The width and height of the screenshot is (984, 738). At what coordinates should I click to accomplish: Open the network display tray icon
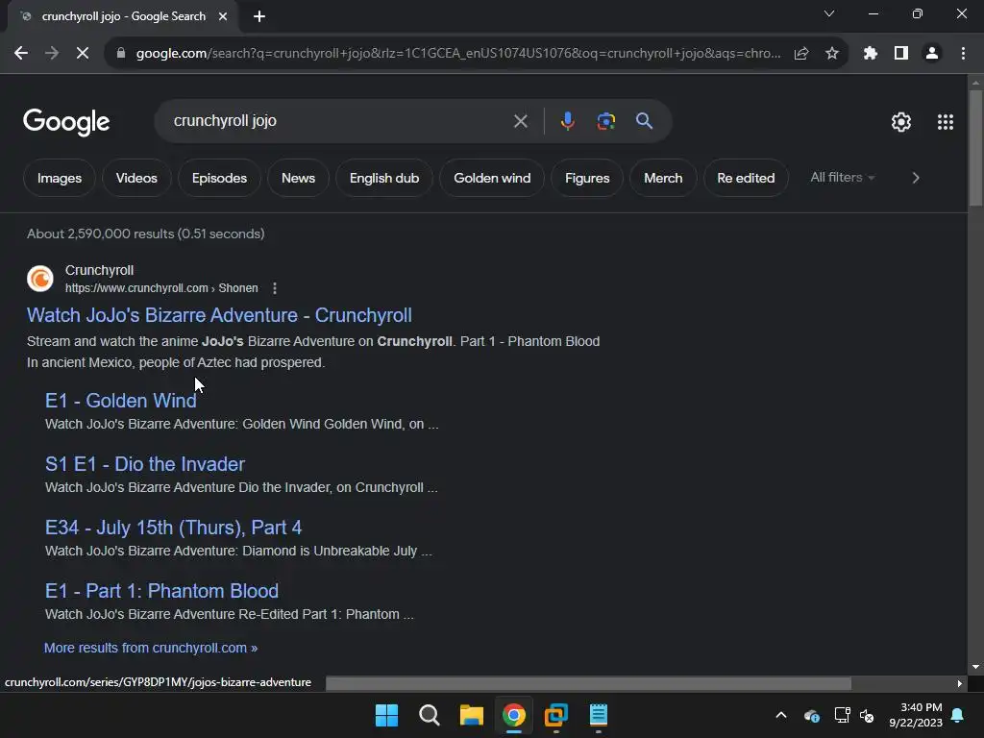(842, 715)
